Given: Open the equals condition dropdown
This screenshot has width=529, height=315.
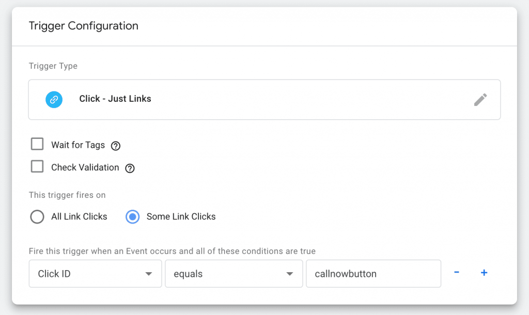Looking at the screenshot, I should tap(234, 274).
